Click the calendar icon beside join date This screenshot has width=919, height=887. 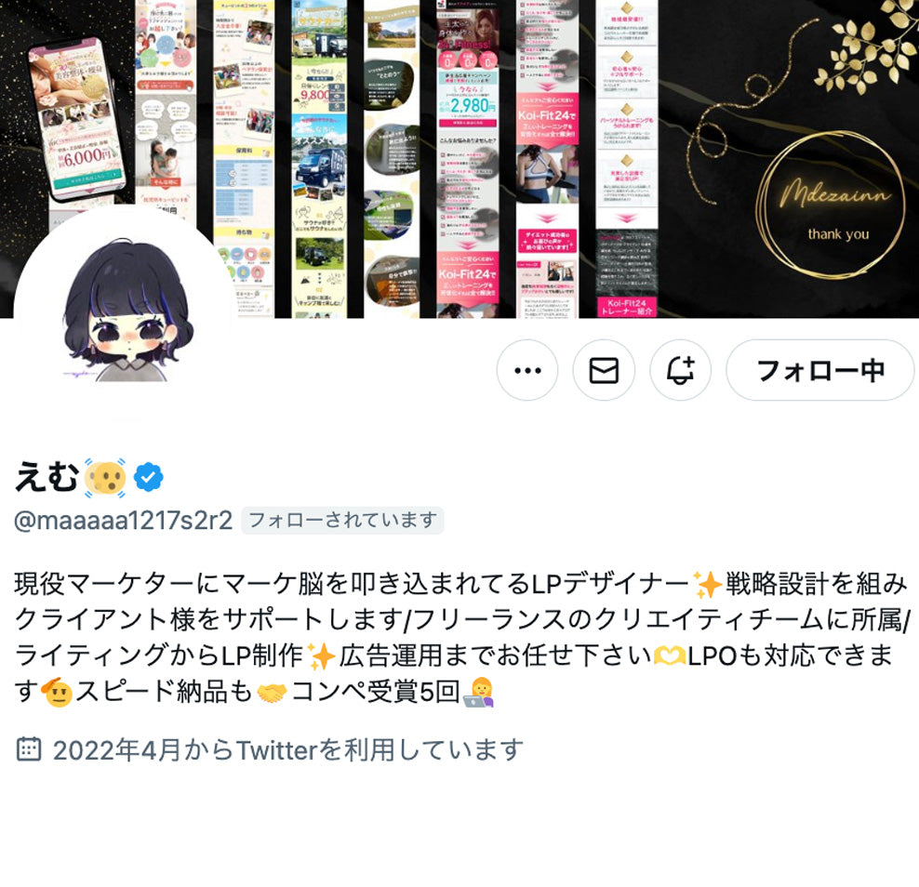click(29, 749)
